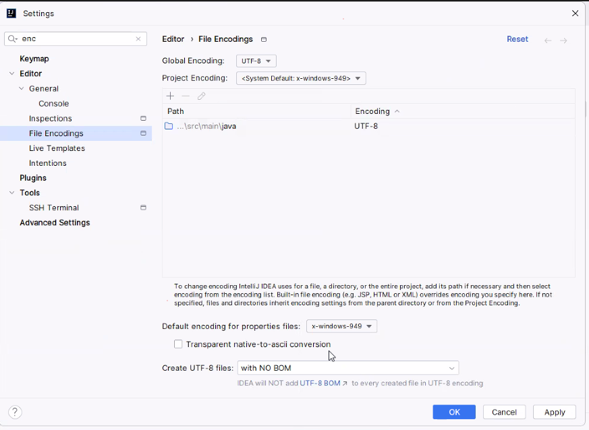Collapse the General tree node
Screen dimensions: 589x430
22,88
